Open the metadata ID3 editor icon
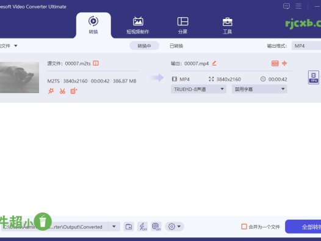The height and width of the screenshot is (241, 321). [275, 64]
